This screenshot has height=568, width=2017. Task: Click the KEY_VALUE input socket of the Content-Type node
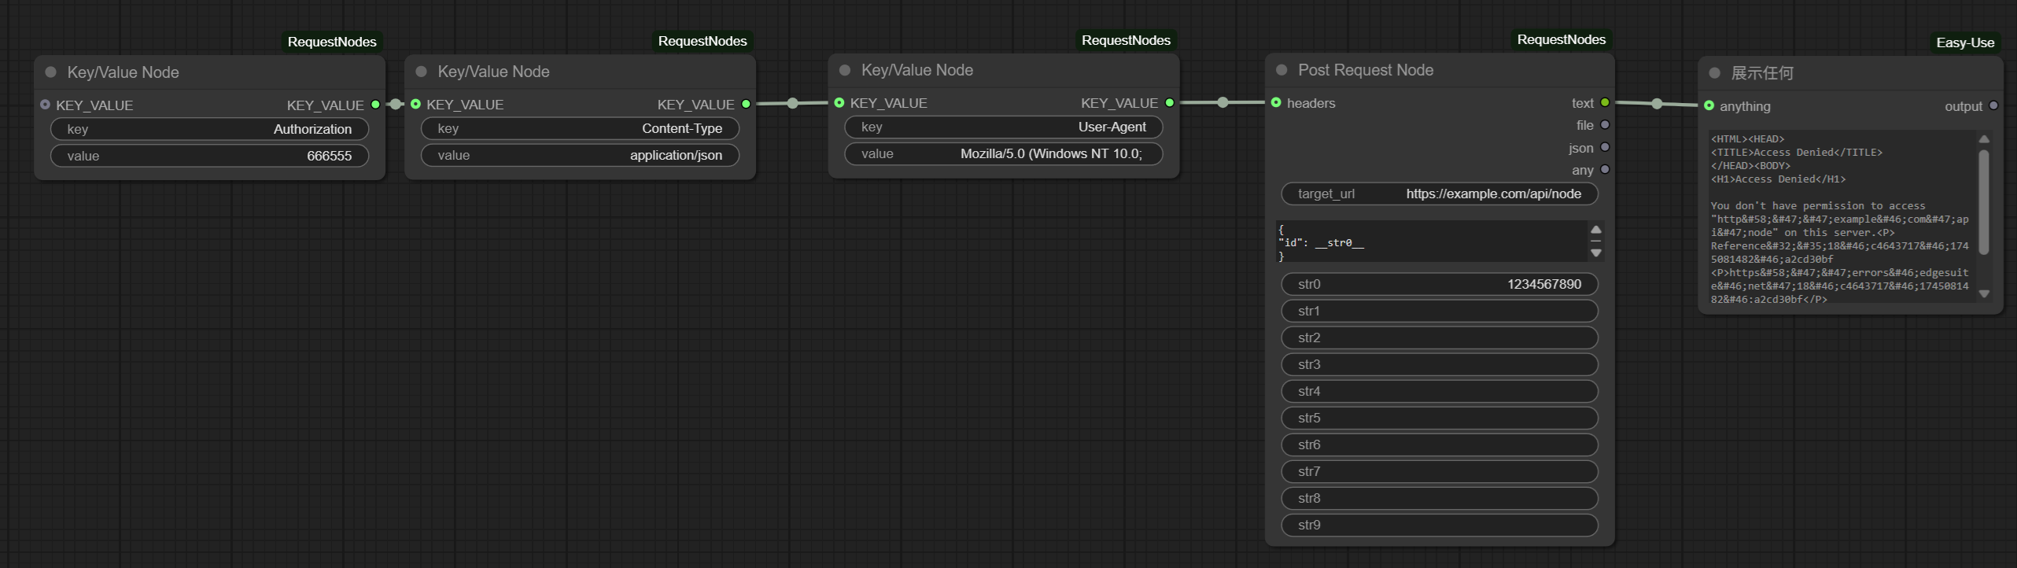coord(415,104)
